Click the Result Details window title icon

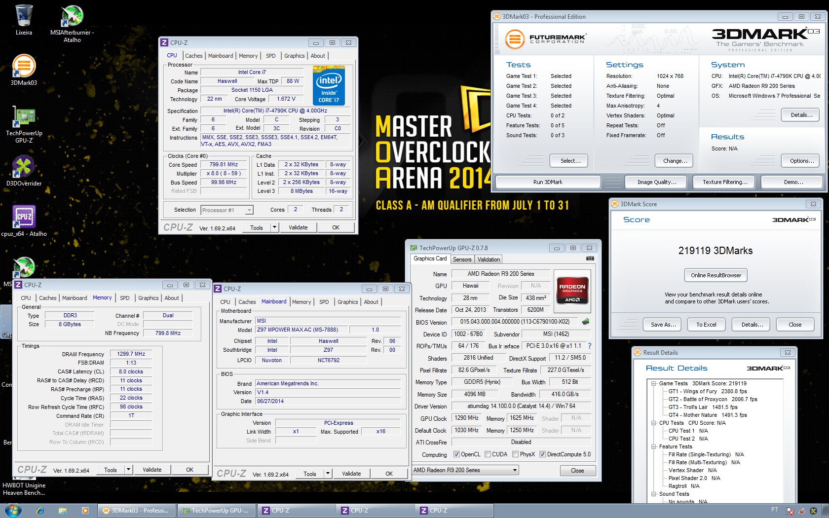638,352
